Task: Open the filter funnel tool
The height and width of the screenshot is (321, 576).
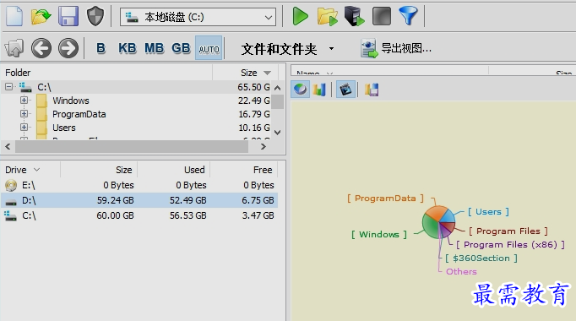Action: pos(408,17)
